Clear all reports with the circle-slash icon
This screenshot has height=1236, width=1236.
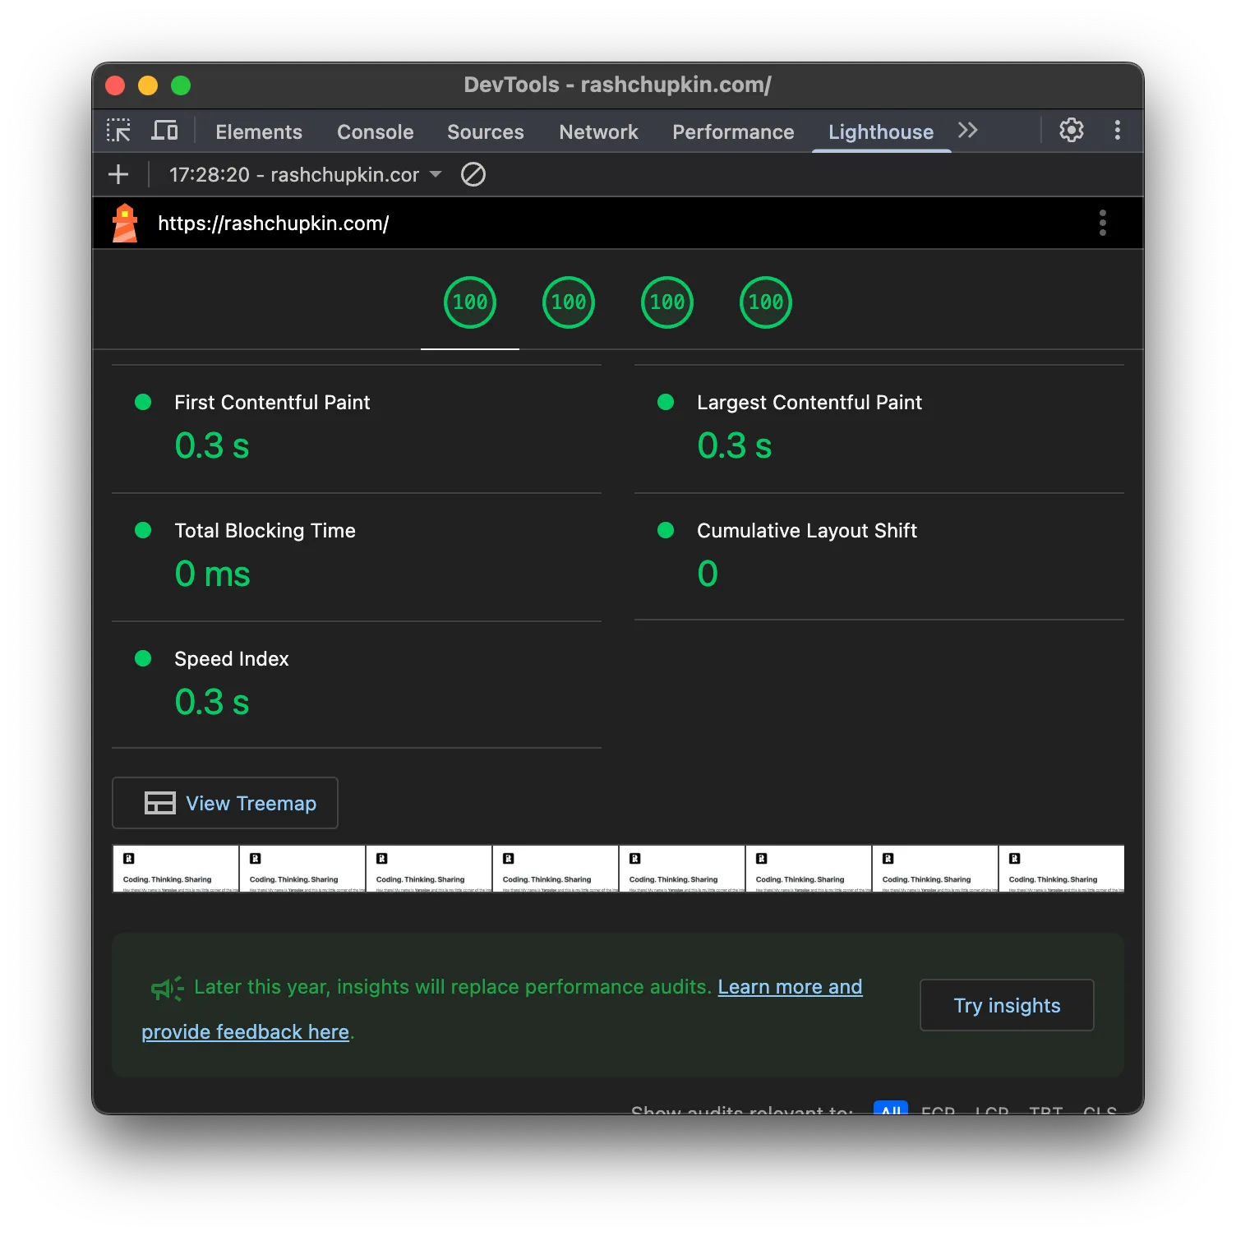pyautogui.click(x=473, y=174)
